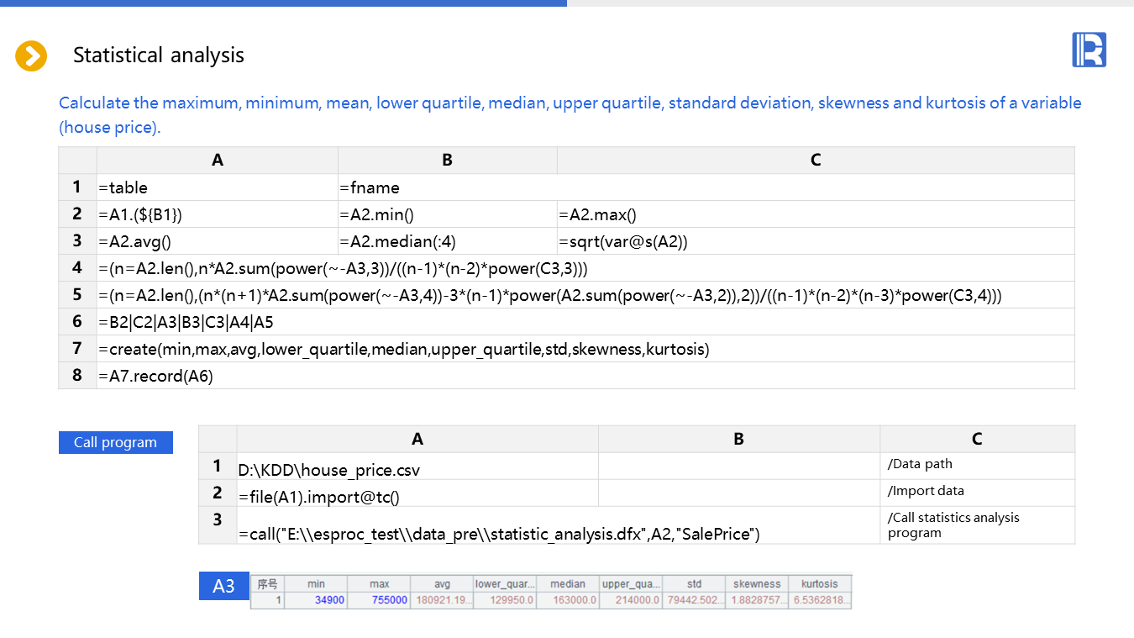Click the blue A3 result label
The image size is (1134, 638).
(x=223, y=586)
